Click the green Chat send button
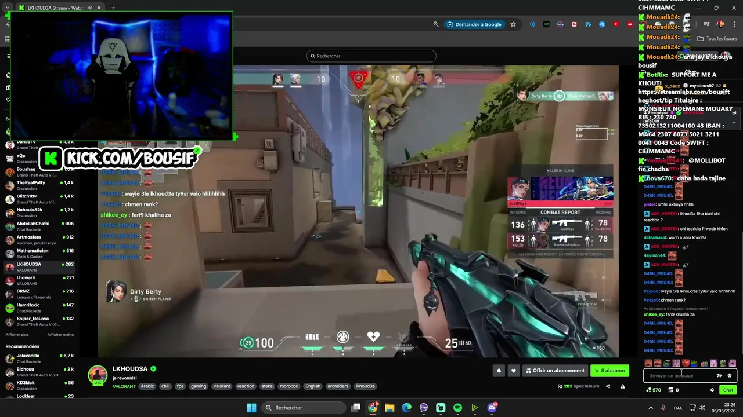The height and width of the screenshot is (417, 743). 728,390
